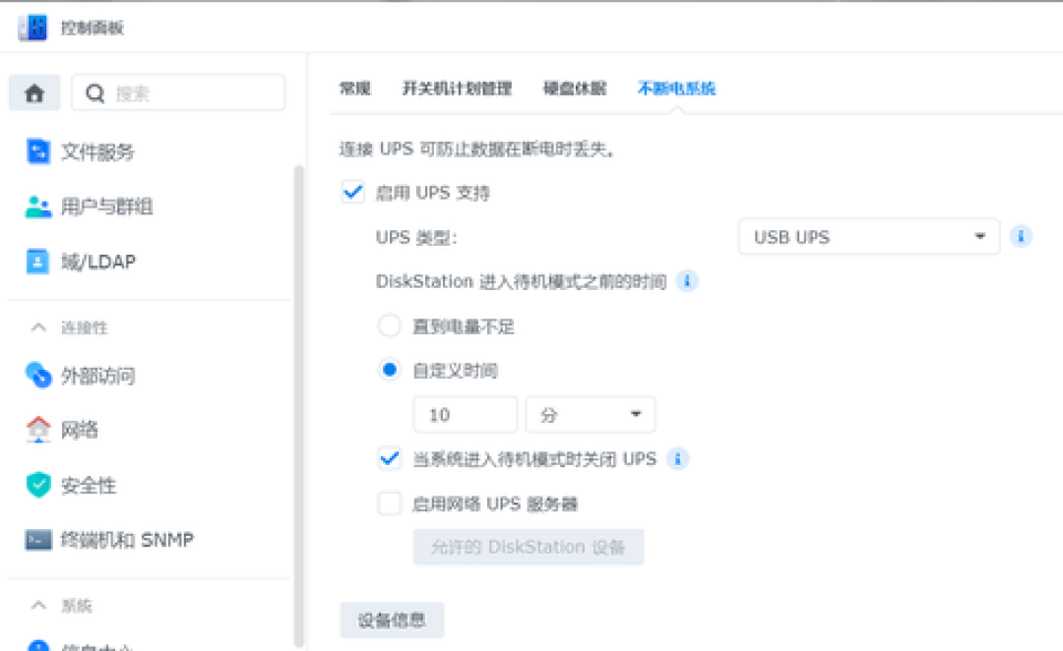Select the 自定义时间 radio option

click(389, 370)
